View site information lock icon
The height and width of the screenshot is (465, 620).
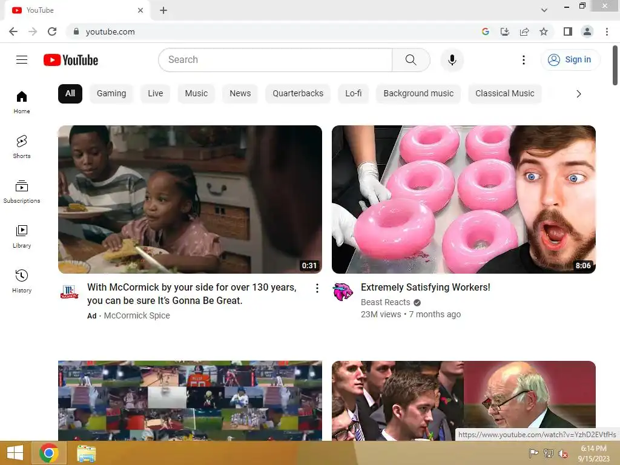tap(76, 31)
